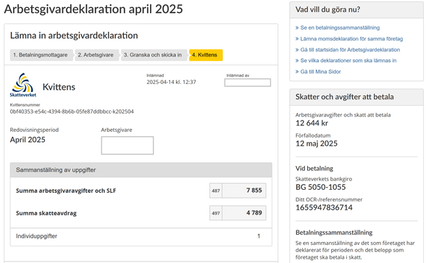
Task: Click the Sammanställning av uppgifter header
Action: (141, 170)
